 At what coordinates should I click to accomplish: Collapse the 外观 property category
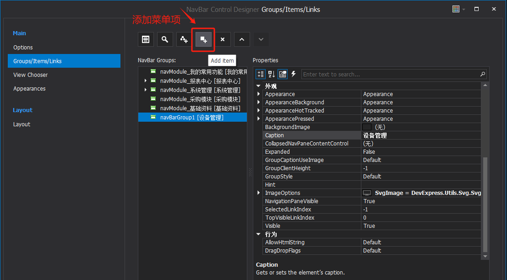pos(258,86)
